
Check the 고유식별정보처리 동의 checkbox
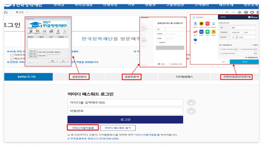pos(220,54)
